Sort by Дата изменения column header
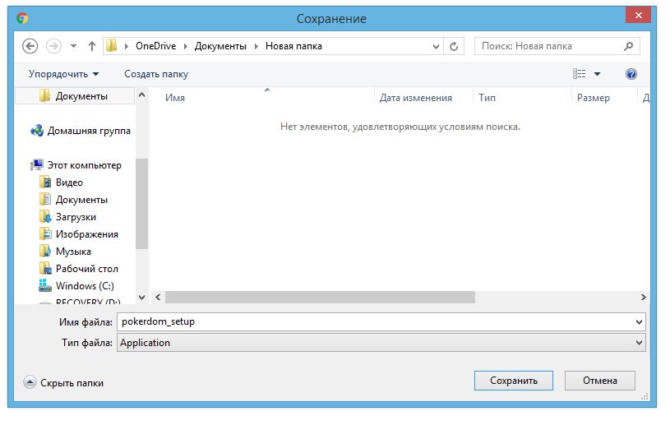 [415, 98]
